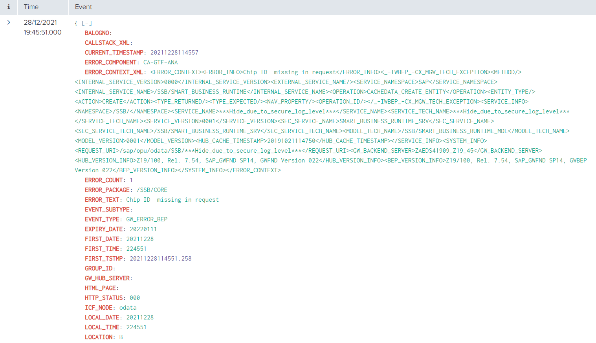Click the LOCAL_DATE value 20211228
The image size is (596, 343).
tap(140, 317)
